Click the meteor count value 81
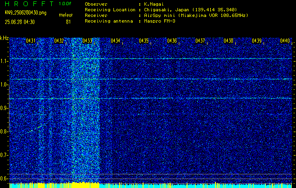The image size is (296, 188). coord(68,22)
